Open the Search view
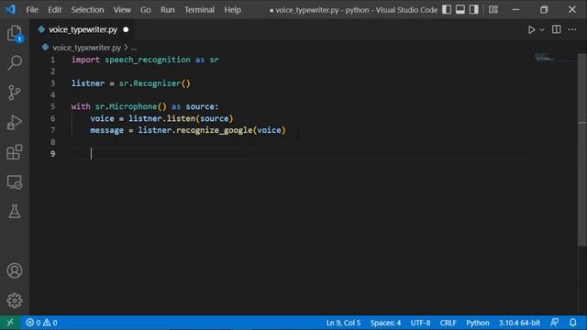587x330 pixels. (x=15, y=62)
